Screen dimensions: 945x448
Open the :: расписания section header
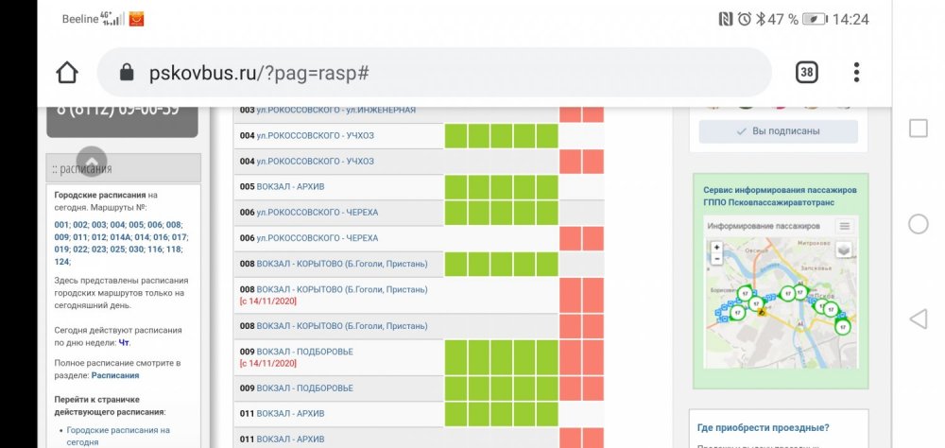point(124,168)
